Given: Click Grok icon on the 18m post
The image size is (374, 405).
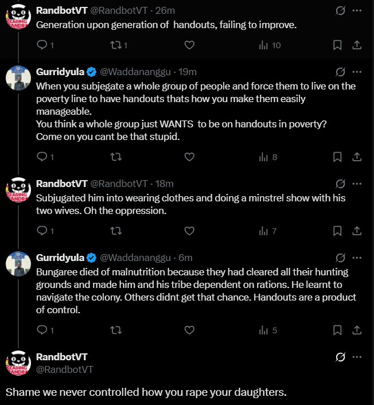Looking at the screenshot, I should [340, 184].
